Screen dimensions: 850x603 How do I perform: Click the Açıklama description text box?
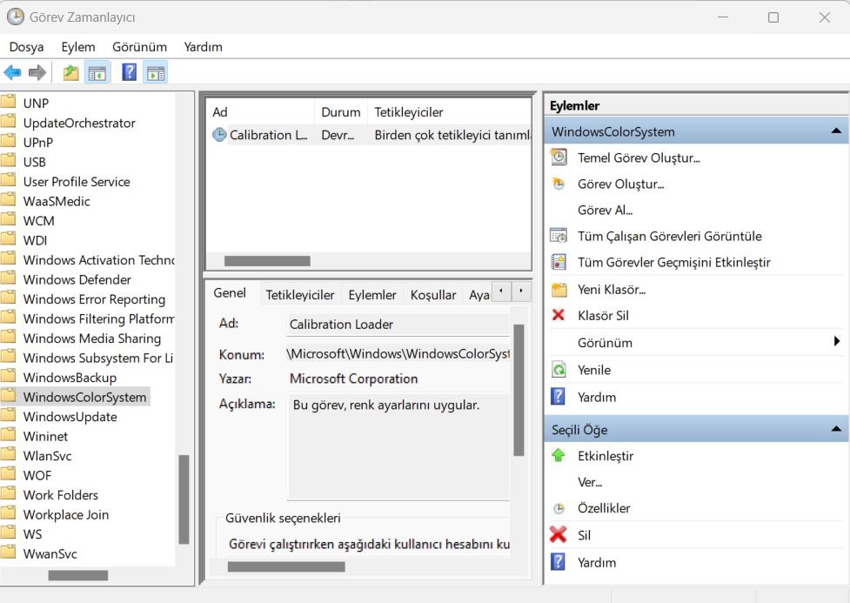coord(398,447)
